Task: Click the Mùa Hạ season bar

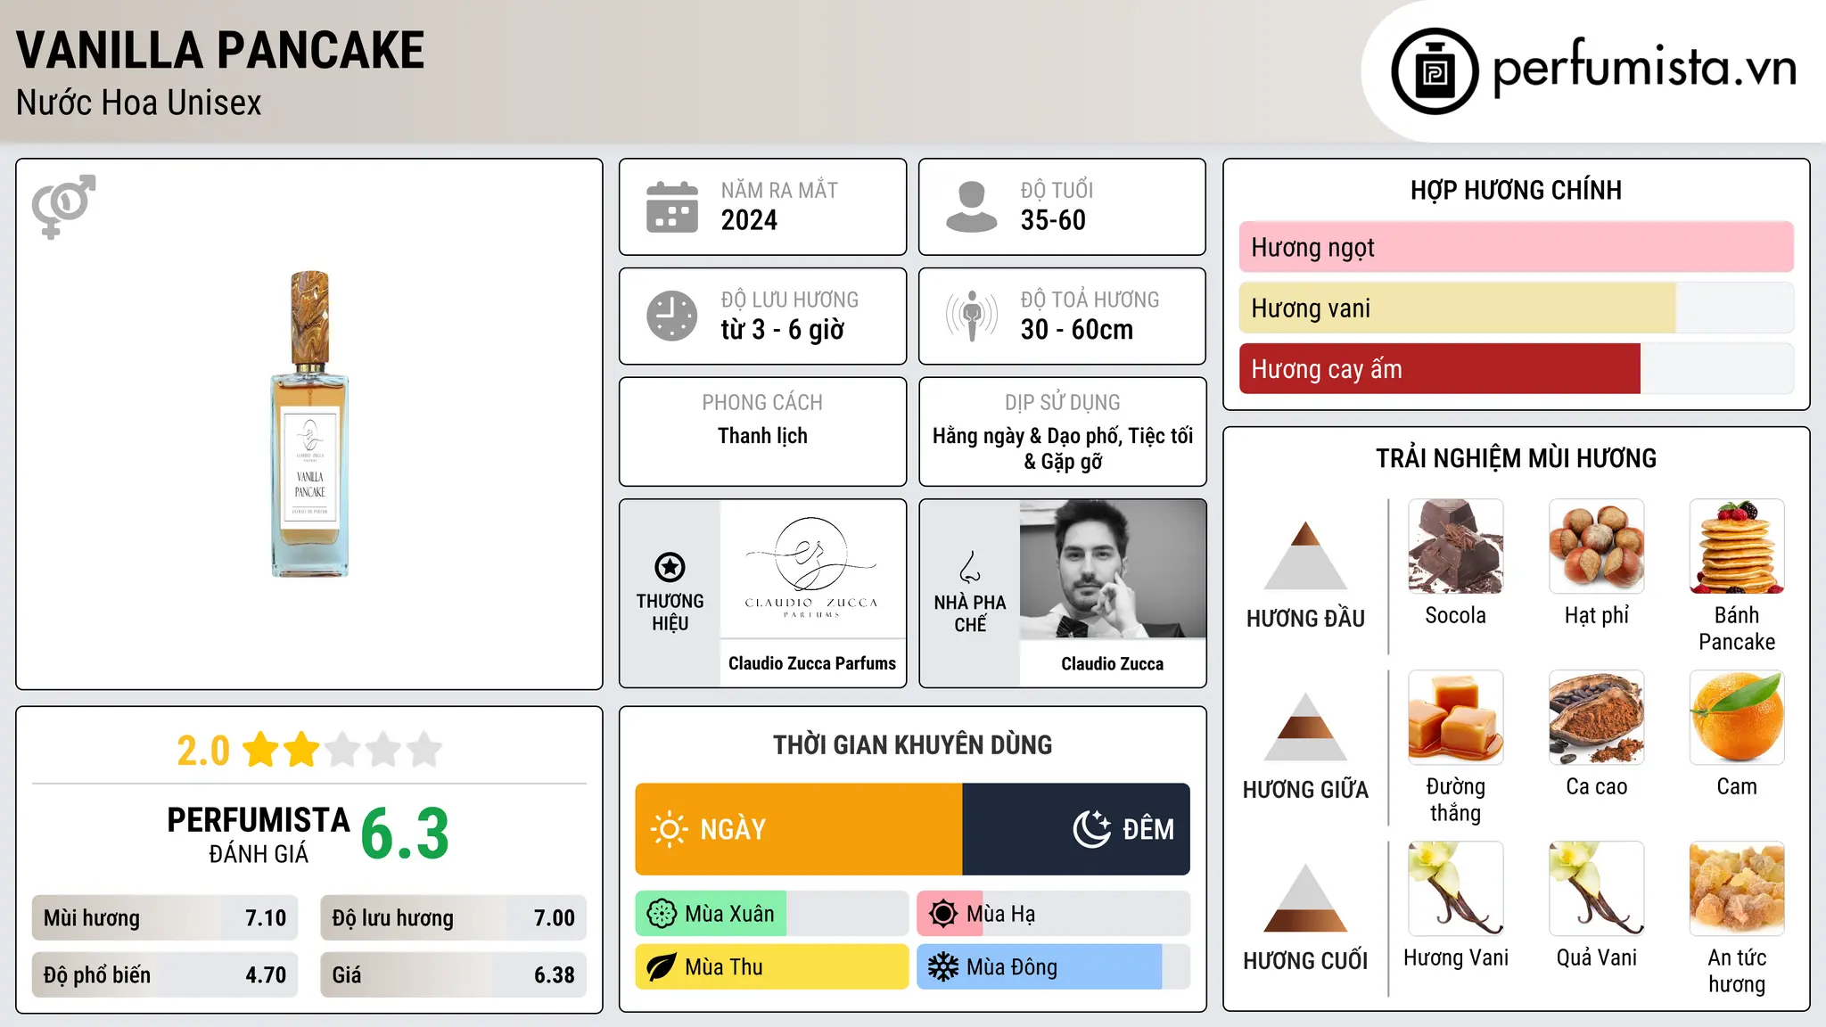Action: pyautogui.click(x=1053, y=914)
